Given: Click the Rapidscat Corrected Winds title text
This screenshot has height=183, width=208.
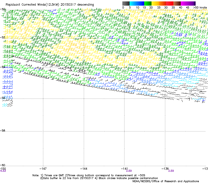Looking at the screenshot, I should coord(50,5).
